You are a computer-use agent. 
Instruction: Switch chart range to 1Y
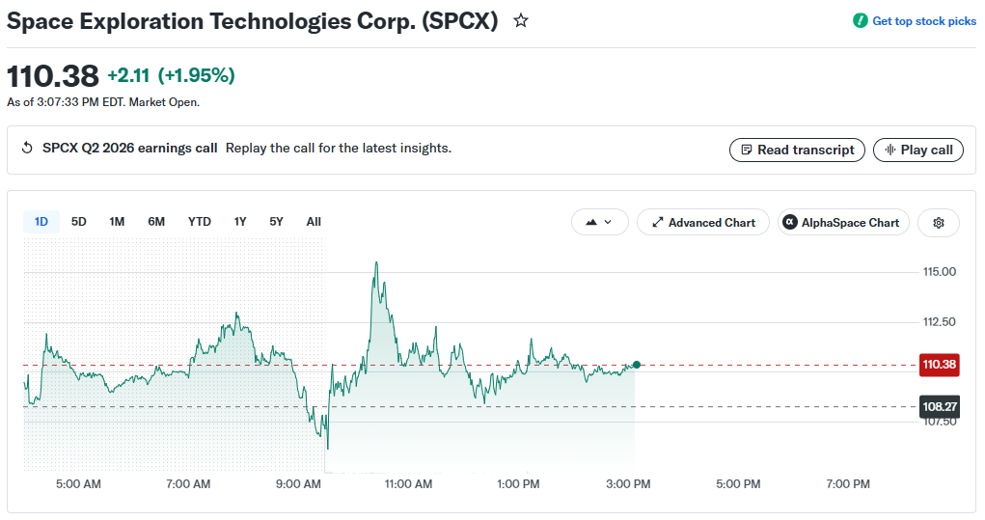coord(240,222)
